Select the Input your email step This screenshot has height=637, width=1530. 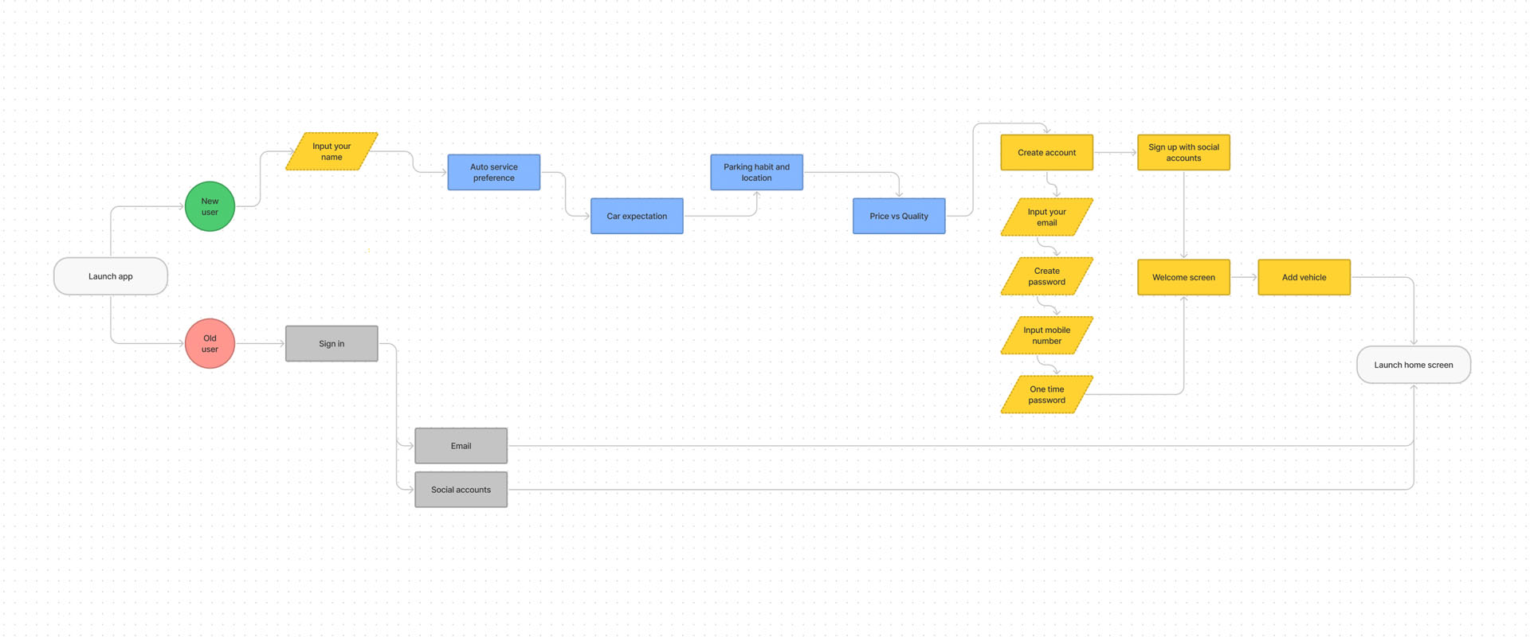1046,217
